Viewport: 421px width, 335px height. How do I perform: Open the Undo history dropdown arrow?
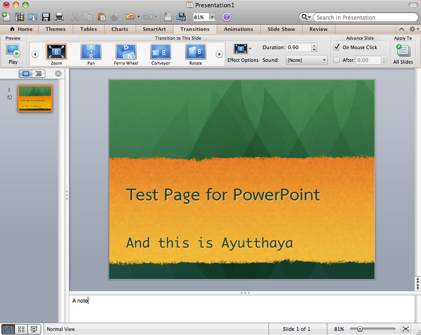(138, 17)
